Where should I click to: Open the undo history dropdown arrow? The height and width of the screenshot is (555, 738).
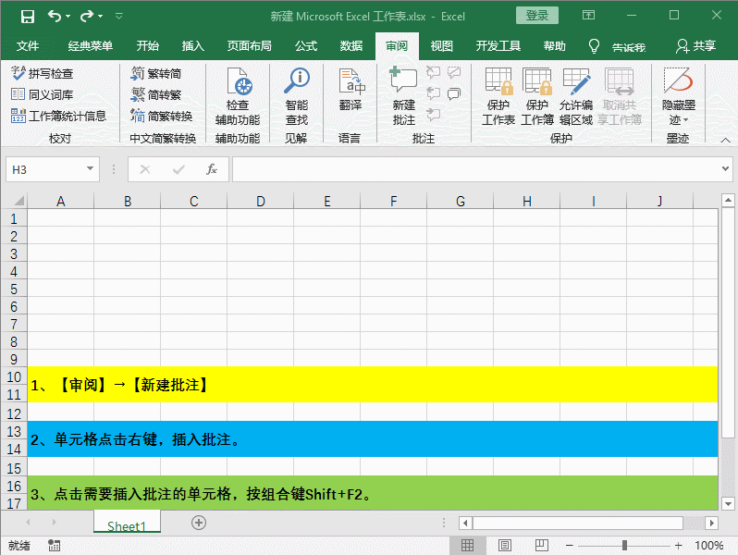click(x=68, y=17)
